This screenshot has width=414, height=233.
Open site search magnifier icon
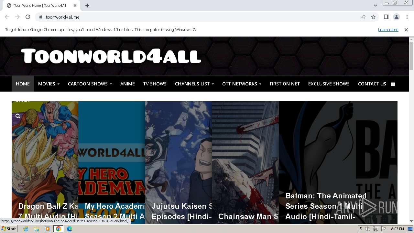[18, 116]
